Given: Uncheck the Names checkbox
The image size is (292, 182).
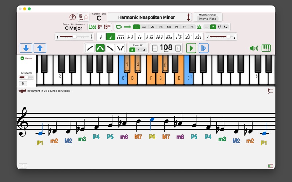Looking at the screenshot, I should 22,58.
